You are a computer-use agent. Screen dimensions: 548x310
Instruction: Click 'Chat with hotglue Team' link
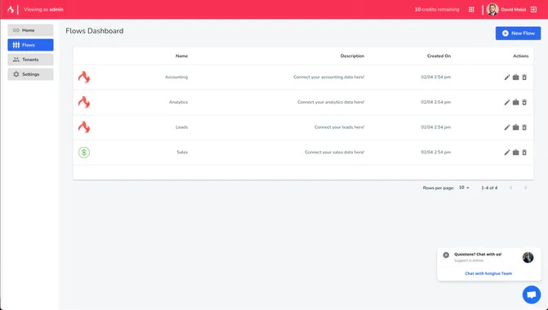(488, 273)
